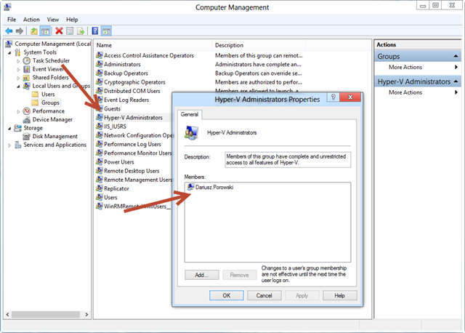Click the dialog Help button

click(340, 295)
